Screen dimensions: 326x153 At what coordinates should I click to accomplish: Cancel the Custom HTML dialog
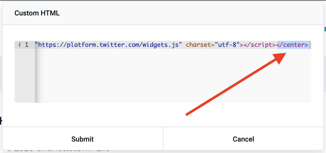click(x=243, y=139)
